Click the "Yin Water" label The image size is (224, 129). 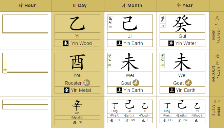(x=186, y=43)
